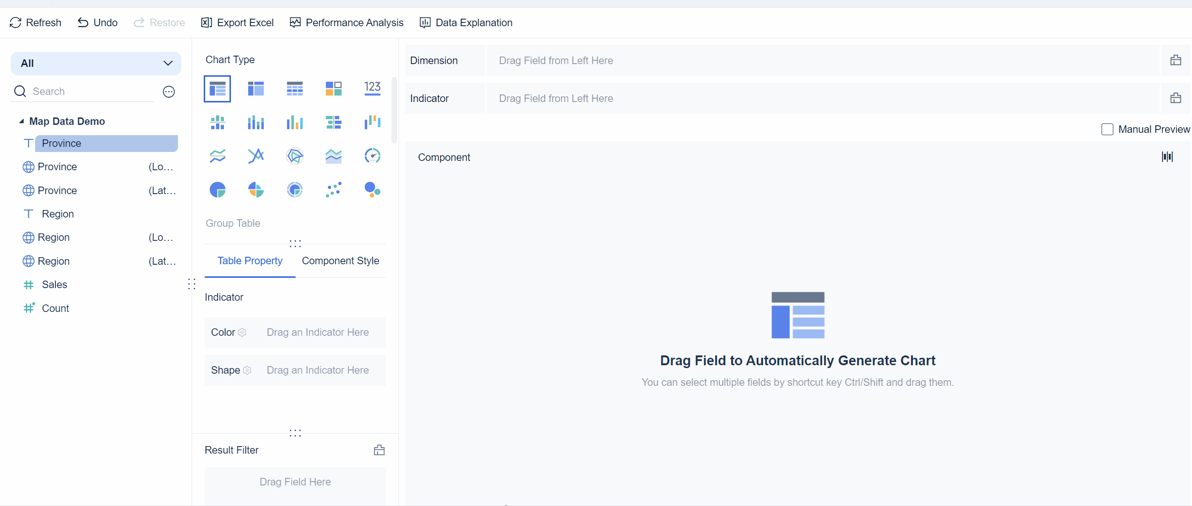
Task: Choose the 123 number card chart type
Action: click(372, 88)
